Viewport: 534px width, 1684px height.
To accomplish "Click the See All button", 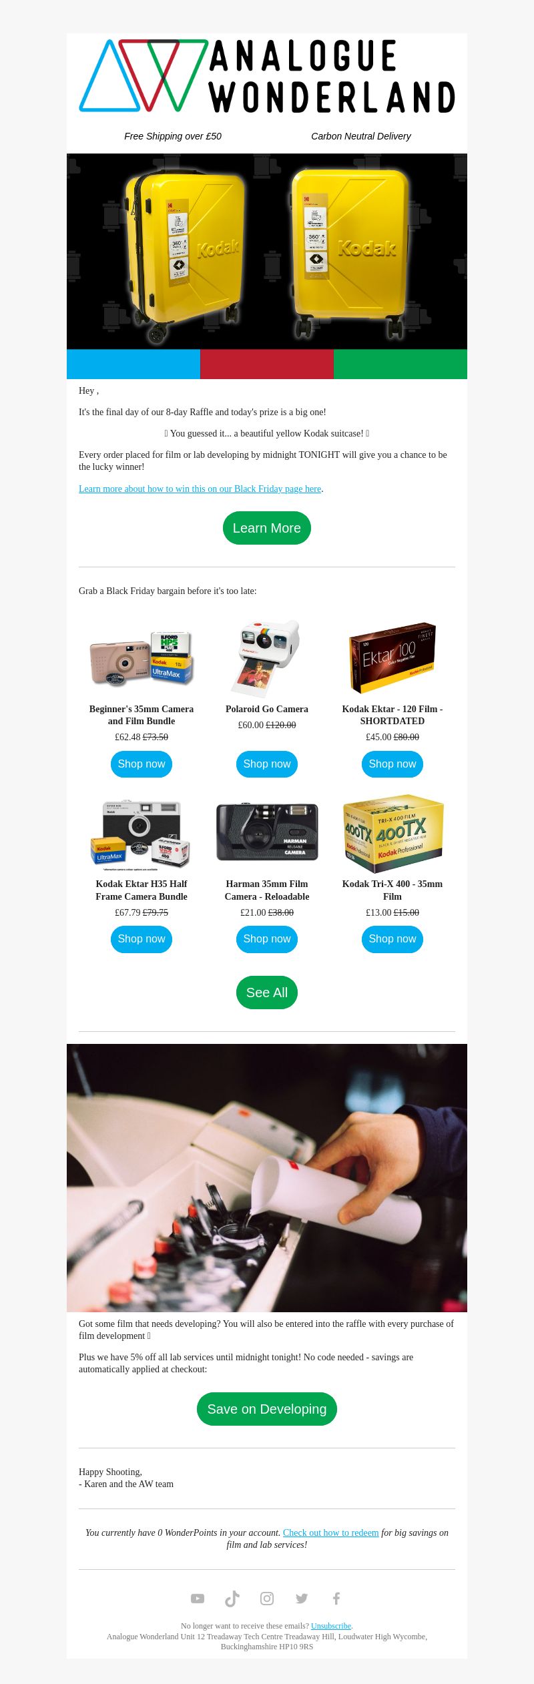I will point(267,993).
